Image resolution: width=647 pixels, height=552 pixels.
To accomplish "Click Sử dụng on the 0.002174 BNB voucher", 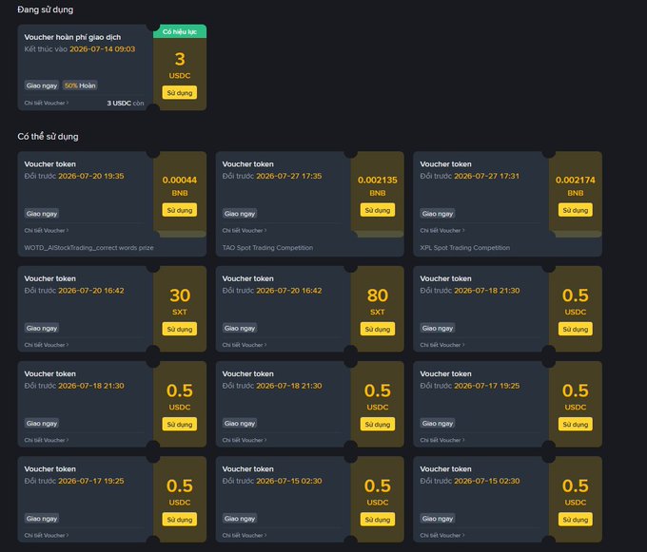I will click(x=576, y=210).
